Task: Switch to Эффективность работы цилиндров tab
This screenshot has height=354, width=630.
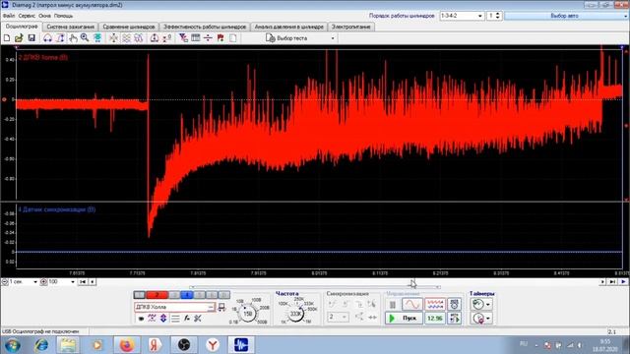Action: (205, 27)
